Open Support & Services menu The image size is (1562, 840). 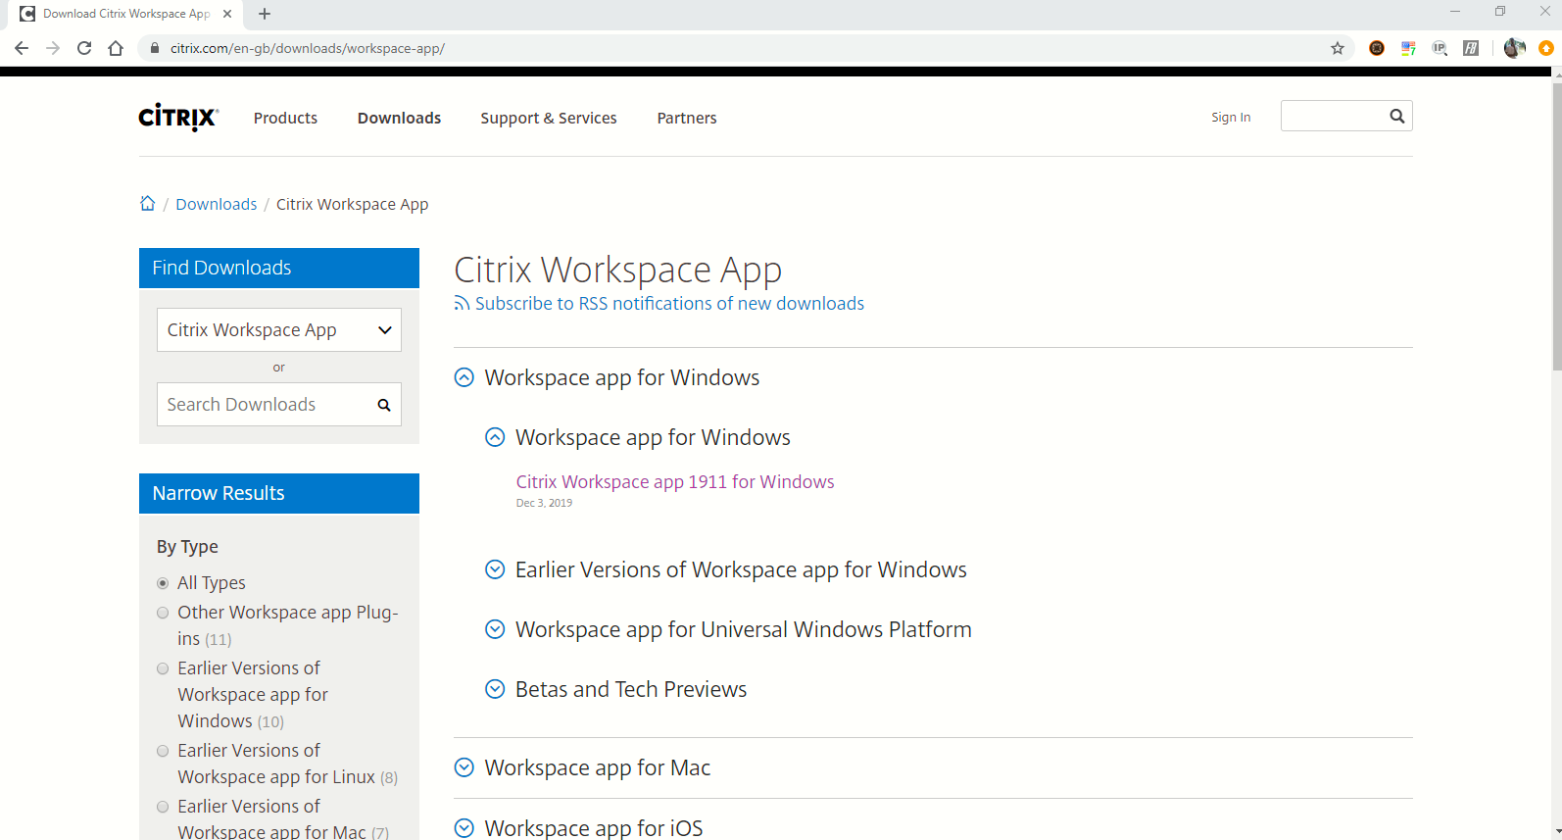coord(549,118)
